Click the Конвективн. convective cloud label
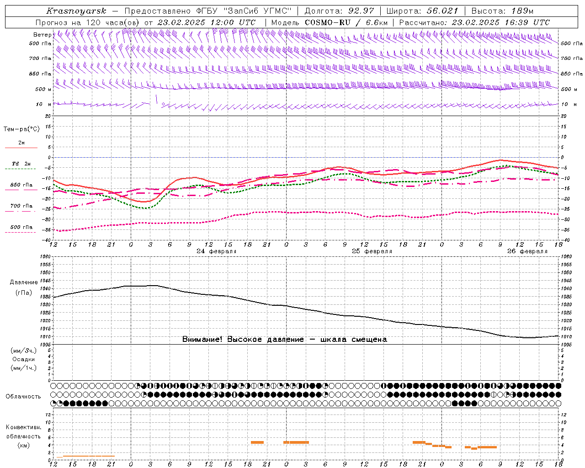 click(23, 427)
